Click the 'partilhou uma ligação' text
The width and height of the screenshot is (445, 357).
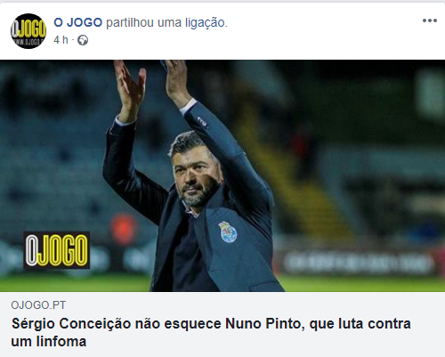[x=166, y=22]
